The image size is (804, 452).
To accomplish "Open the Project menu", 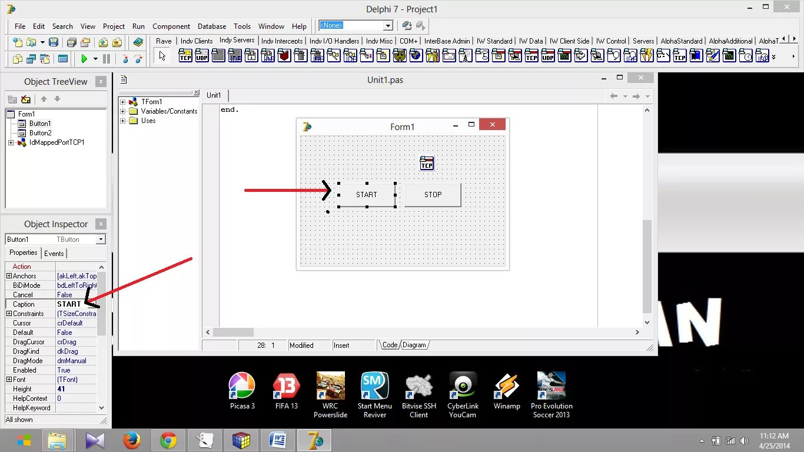I will click(x=114, y=26).
